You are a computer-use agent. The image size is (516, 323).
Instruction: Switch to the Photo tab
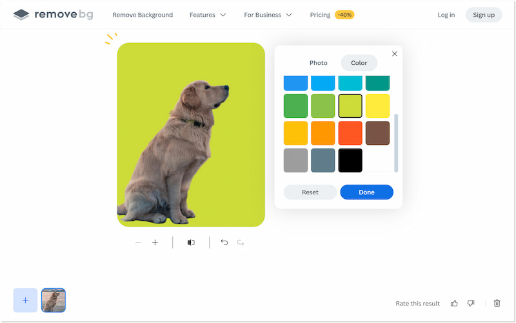[318, 63]
